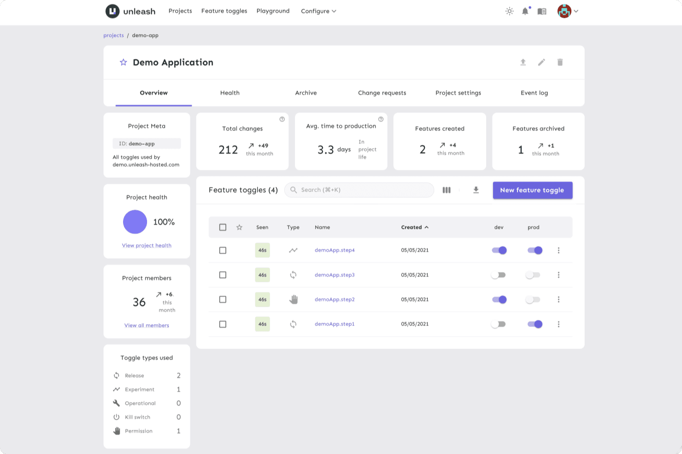
Task: Enable prod toggle for demoApp.step3
Action: 533,275
